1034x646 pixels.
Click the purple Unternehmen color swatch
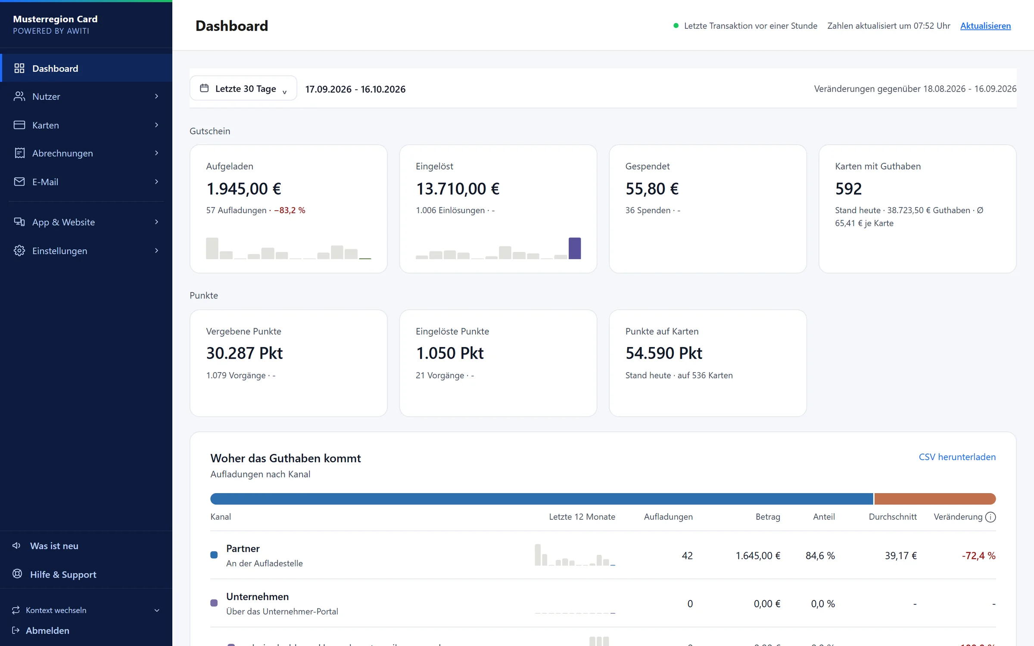click(x=214, y=603)
